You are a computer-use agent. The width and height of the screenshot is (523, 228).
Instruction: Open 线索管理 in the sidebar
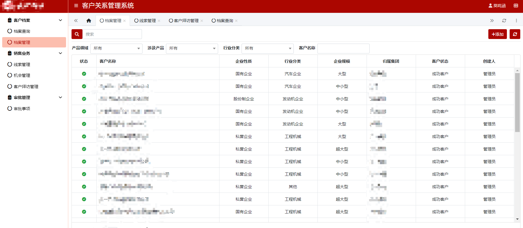point(34,64)
